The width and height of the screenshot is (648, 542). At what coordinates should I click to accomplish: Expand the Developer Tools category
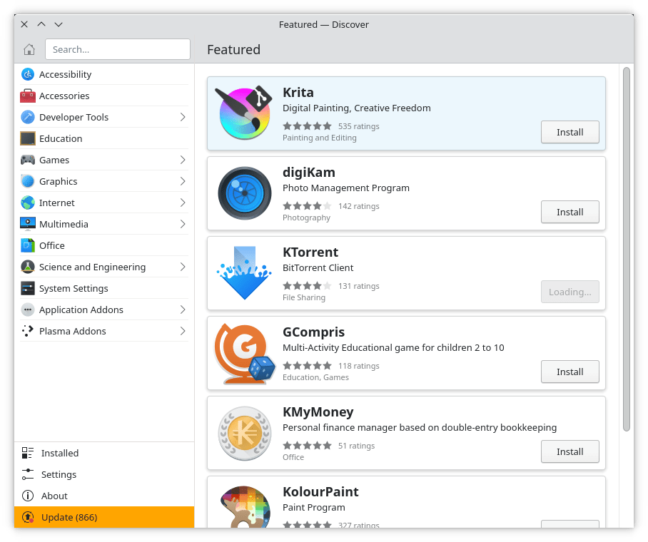point(75,117)
